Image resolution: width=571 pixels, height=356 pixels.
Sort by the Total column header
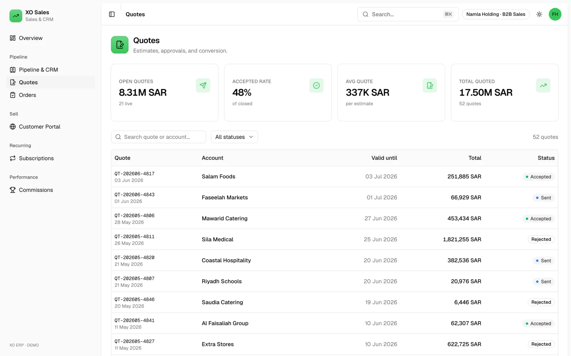click(x=475, y=158)
